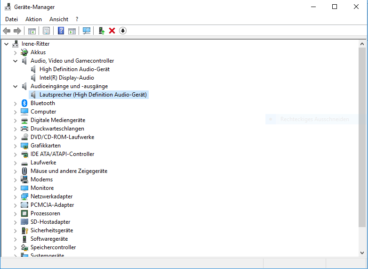Open the Ansicht menu
The width and height of the screenshot is (368, 269).
point(59,19)
